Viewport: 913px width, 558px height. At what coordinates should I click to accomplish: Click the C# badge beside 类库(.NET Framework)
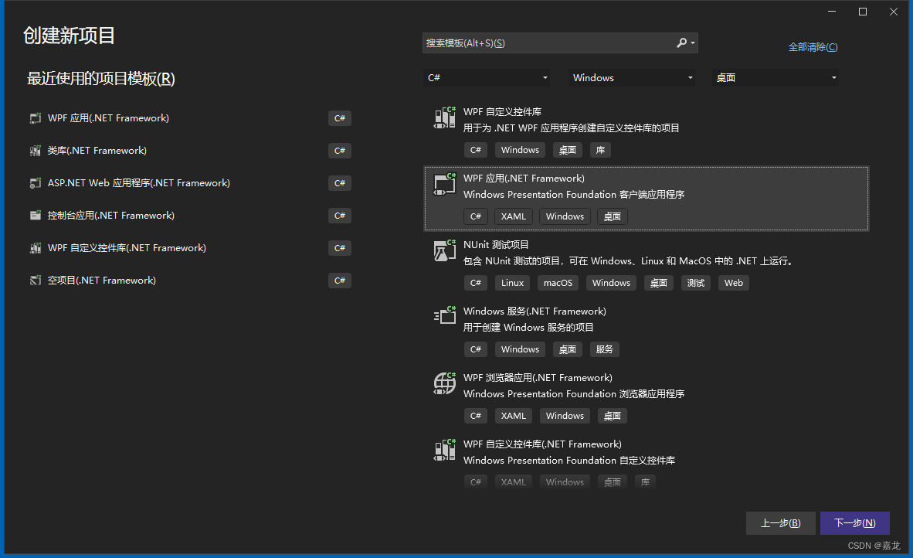(x=340, y=151)
